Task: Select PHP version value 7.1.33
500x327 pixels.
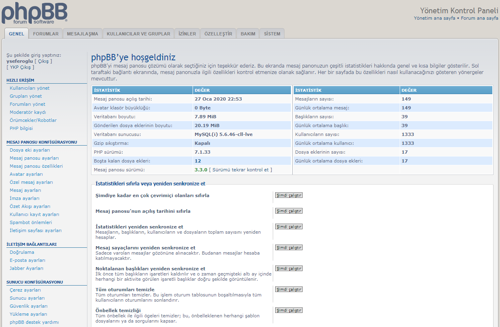Action: point(203,152)
